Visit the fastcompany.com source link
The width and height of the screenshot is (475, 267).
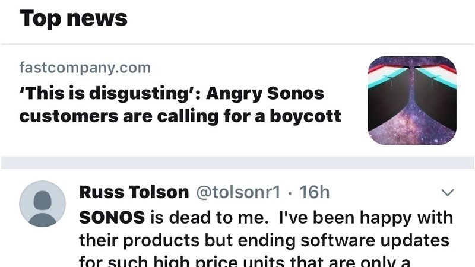pyautogui.click(x=85, y=68)
